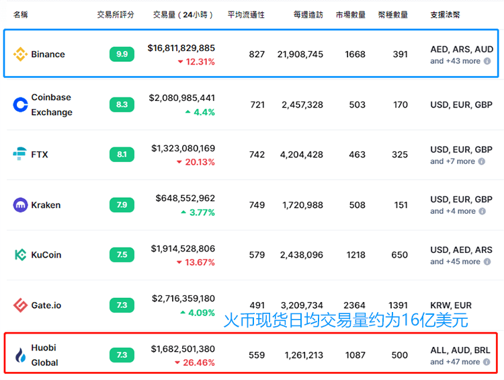Click Coinbase fiat list USD, EUR, GBP

tap(461, 104)
